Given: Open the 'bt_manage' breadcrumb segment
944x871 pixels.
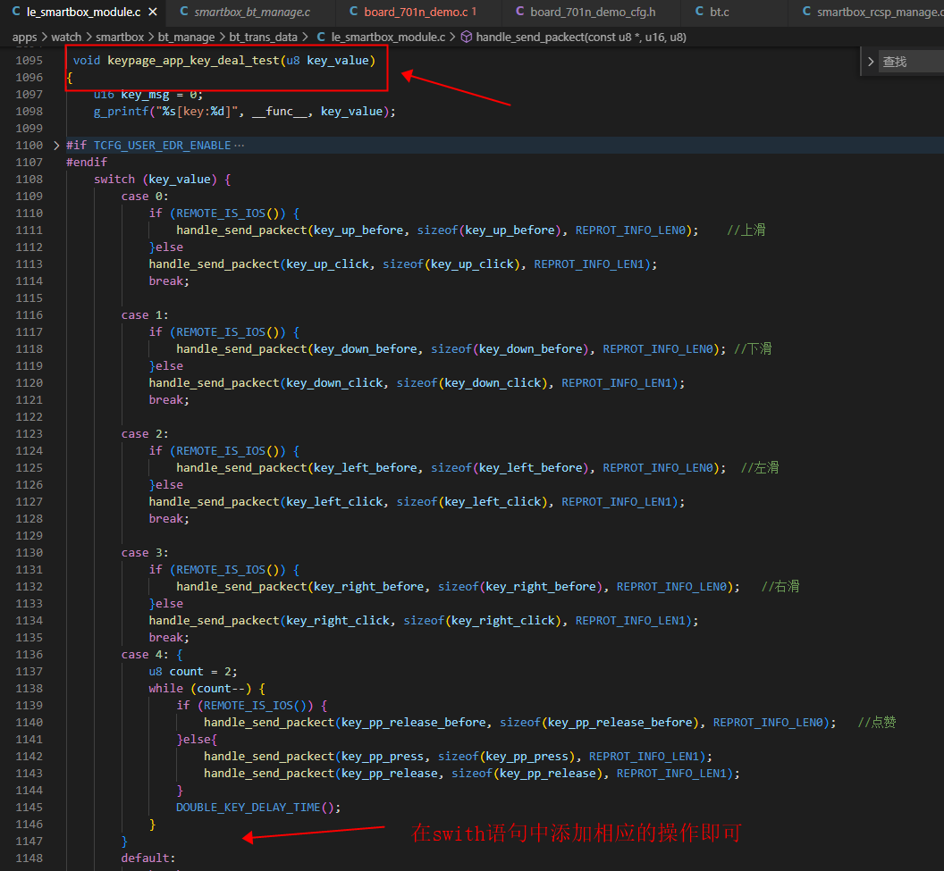Looking at the screenshot, I should (x=186, y=38).
